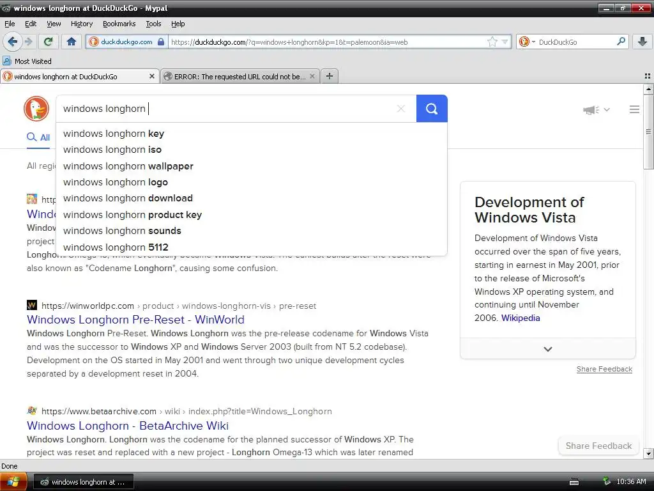Click the keyboard tray icon
Viewport: 654px width, 491px height.
coord(574,482)
